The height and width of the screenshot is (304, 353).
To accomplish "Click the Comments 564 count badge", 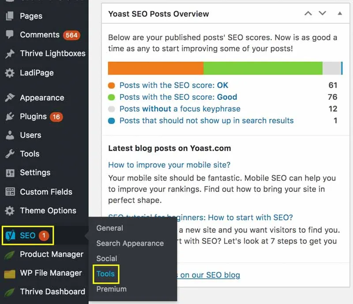I will tap(71, 35).
